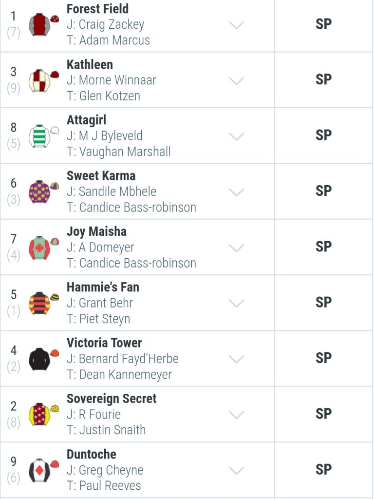Open the chevron beside Victoria Tower

pos(236,359)
